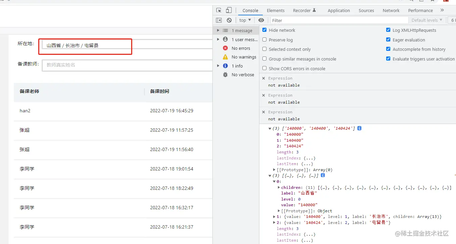Collapse object entry 0:
Image resolution: width=456 pixels, height=244 pixels.
tap(274, 181)
